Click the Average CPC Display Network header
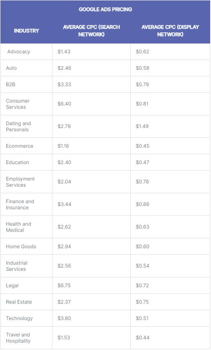Screen dimensions: 211x350 pyautogui.click(x=170, y=31)
